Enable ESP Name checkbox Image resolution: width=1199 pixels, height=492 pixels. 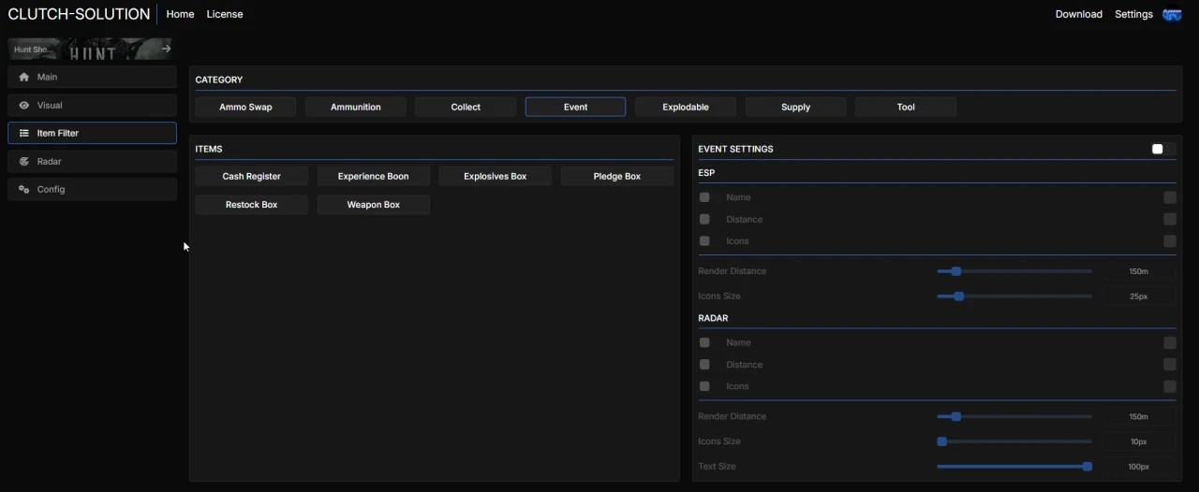point(704,197)
